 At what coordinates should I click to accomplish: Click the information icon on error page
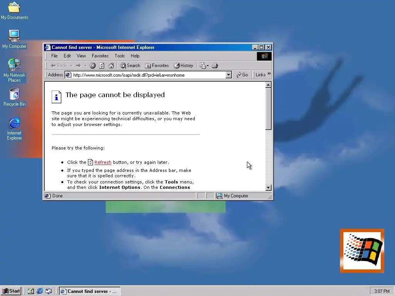56,97
